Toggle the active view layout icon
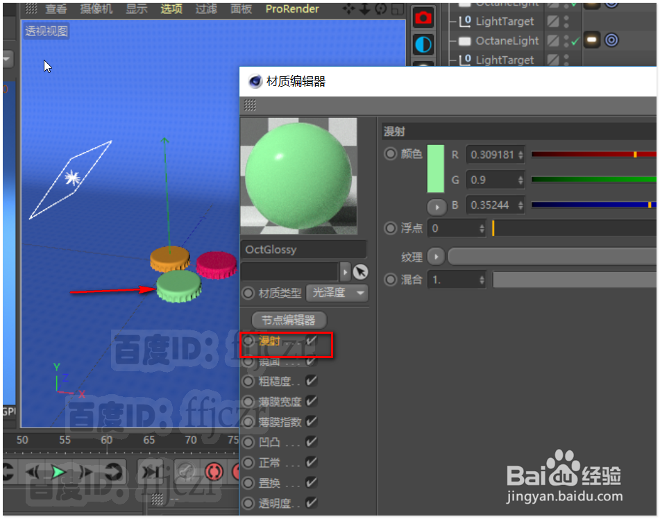660x519 pixels. point(398,9)
